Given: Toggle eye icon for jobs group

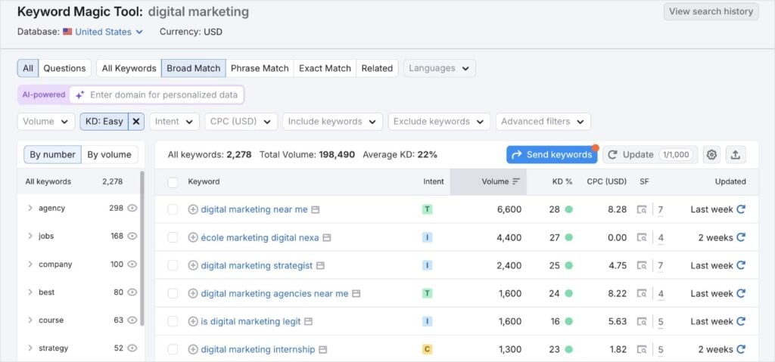Looking at the screenshot, I should click(132, 236).
